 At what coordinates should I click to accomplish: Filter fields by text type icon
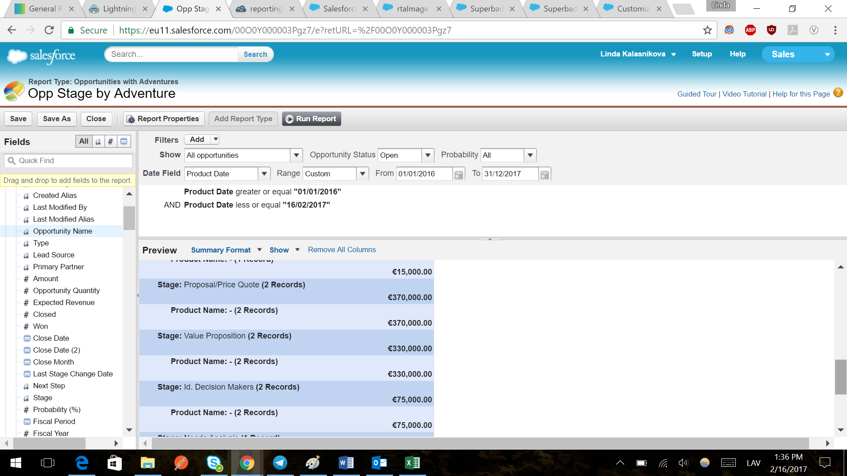click(x=98, y=141)
